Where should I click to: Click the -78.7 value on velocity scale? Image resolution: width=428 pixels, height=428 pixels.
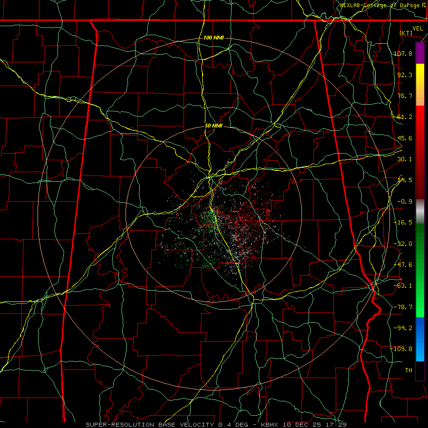coord(403,307)
